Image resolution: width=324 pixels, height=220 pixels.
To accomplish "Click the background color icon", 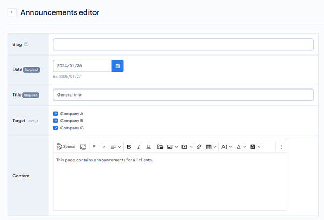I will click(253, 147).
